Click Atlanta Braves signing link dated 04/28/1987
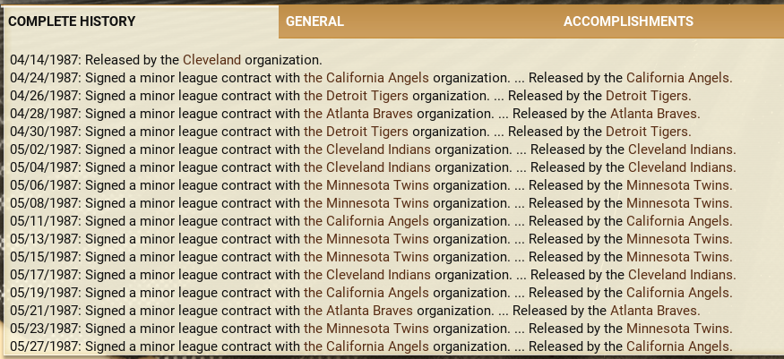784x359 pixels. pyautogui.click(x=358, y=114)
